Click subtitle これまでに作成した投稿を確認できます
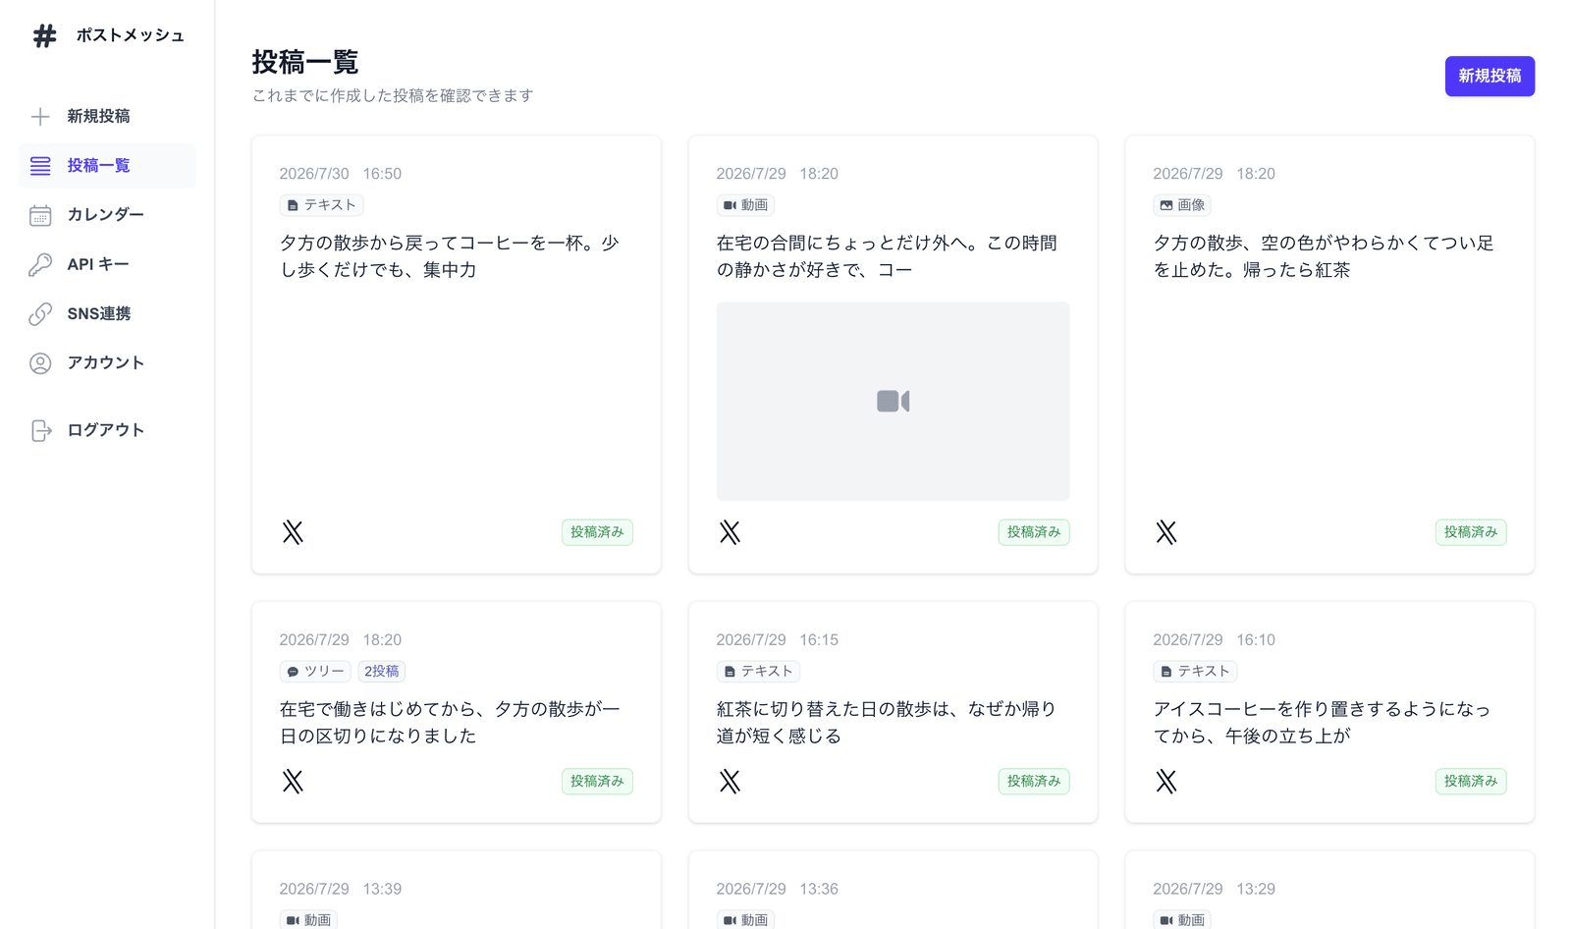 click(393, 95)
